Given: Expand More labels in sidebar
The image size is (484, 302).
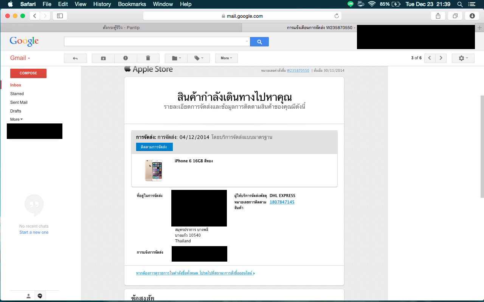Looking at the screenshot, I should tap(16, 119).
